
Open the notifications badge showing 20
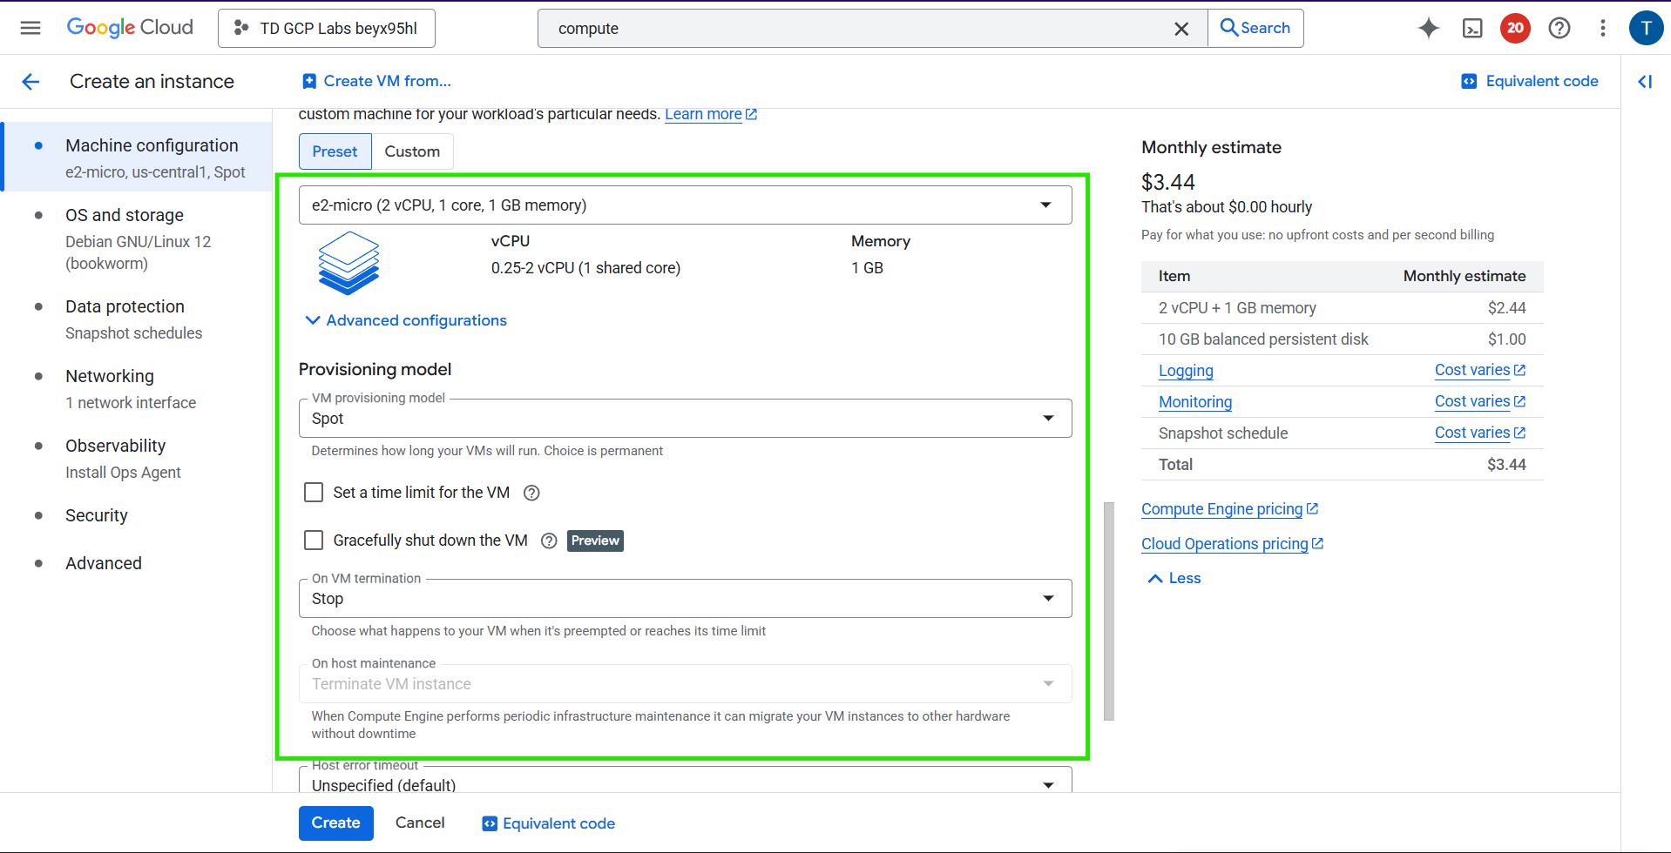coord(1515,28)
